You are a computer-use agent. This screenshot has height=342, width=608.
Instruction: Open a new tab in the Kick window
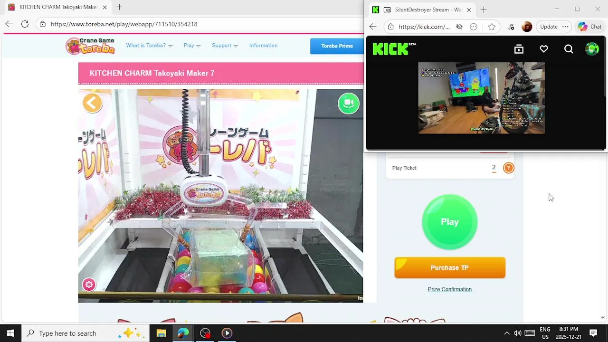click(x=484, y=9)
